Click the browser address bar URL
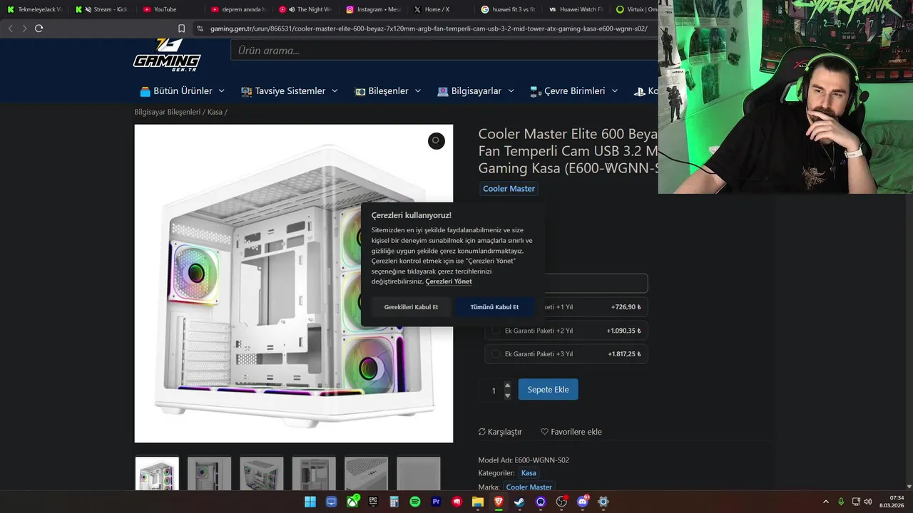The width and height of the screenshot is (913, 513). coord(428,28)
